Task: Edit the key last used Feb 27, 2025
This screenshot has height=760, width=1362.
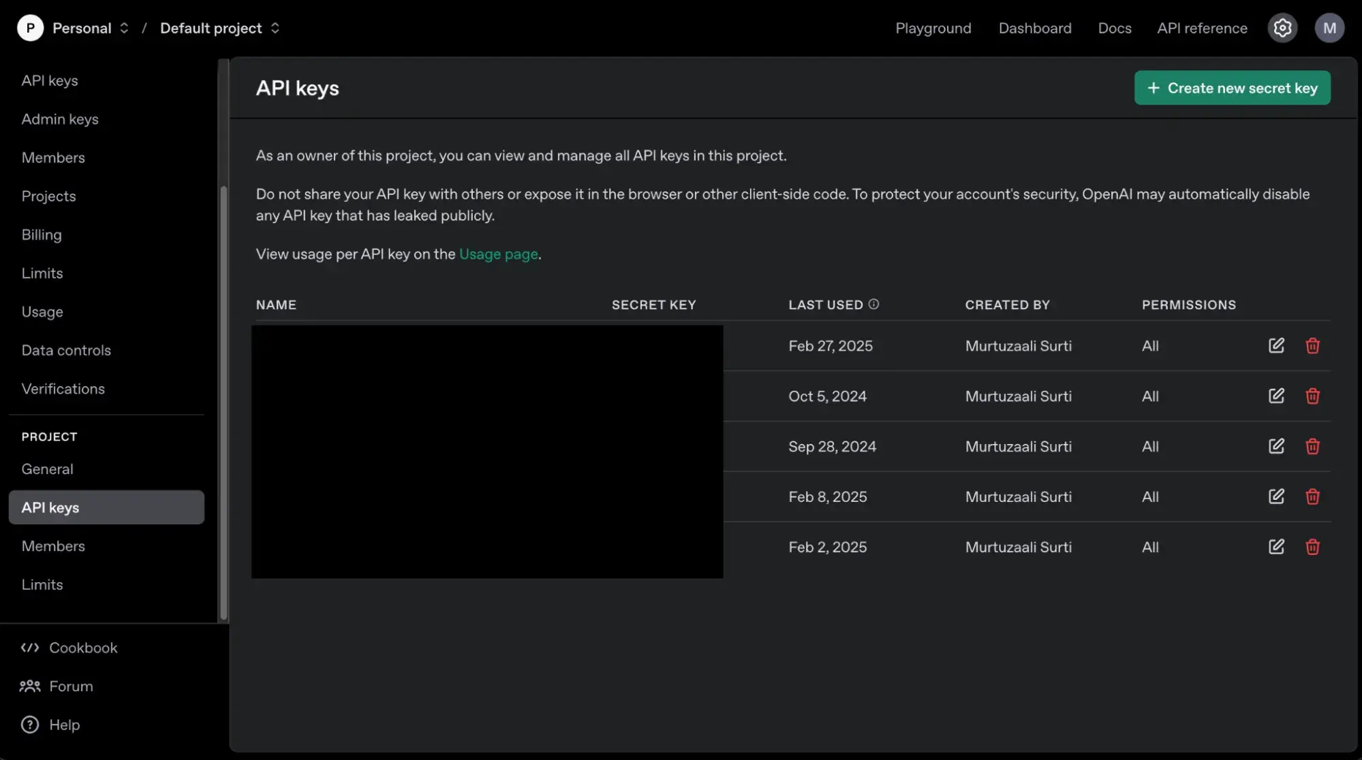Action: (1276, 346)
